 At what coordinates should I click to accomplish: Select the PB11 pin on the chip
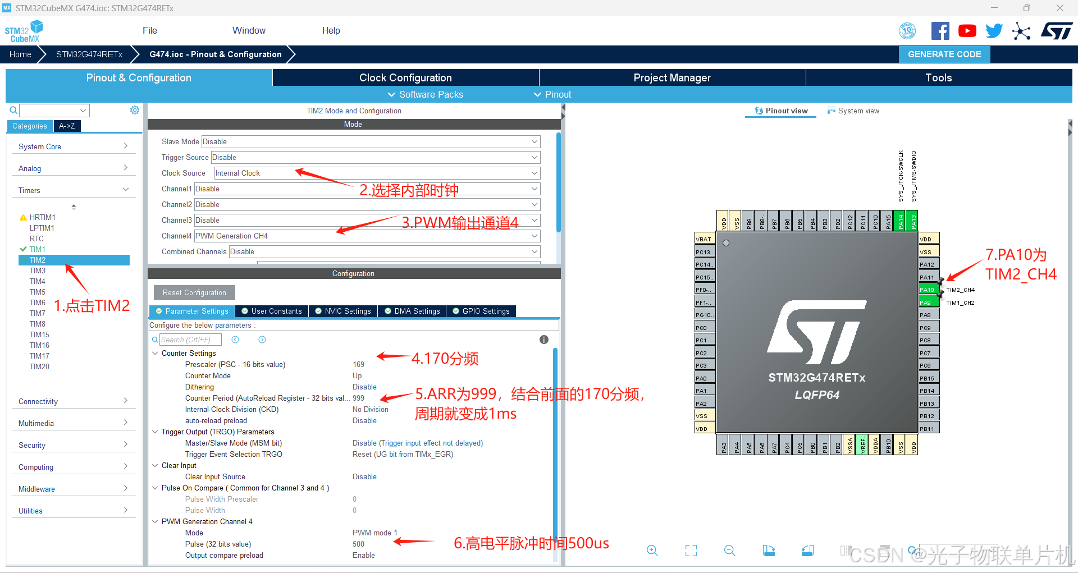click(x=929, y=429)
